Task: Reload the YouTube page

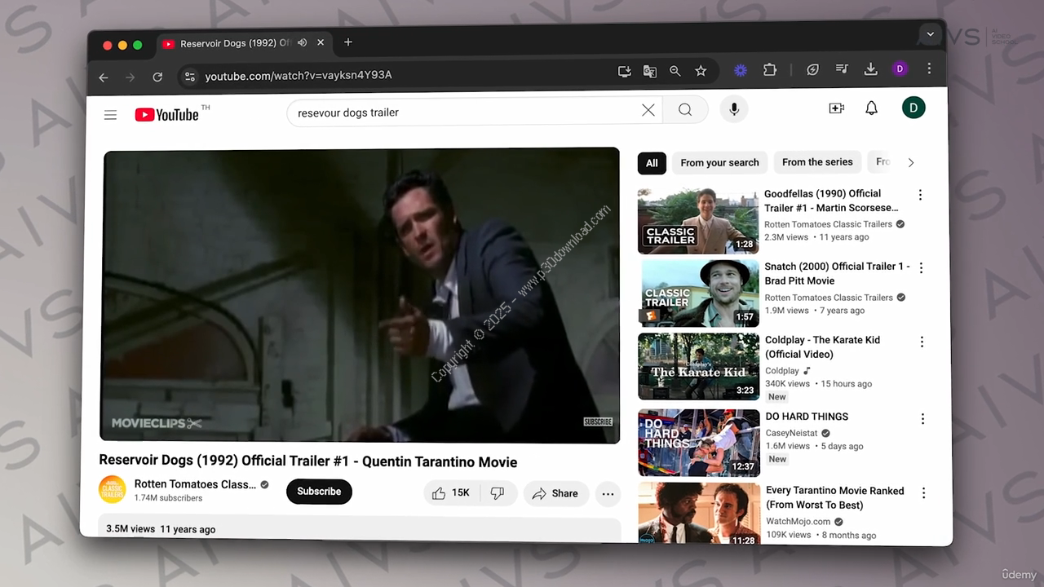Action: tap(157, 77)
